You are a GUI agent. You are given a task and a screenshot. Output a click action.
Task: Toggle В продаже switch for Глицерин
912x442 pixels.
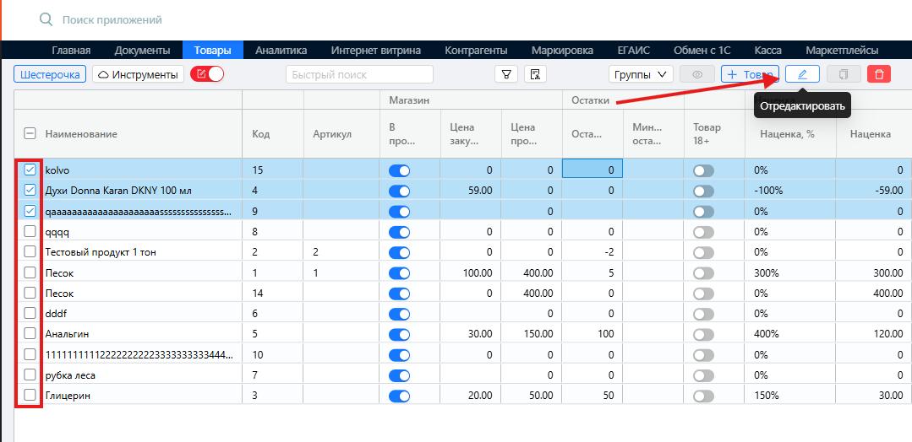pyautogui.click(x=399, y=396)
